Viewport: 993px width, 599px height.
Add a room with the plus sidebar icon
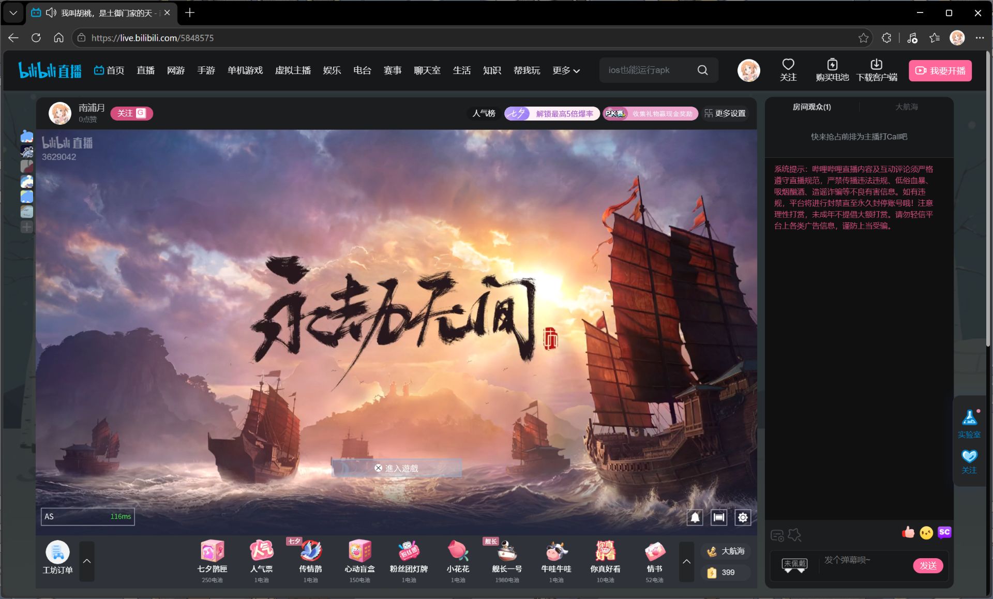[x=26, y=227]
